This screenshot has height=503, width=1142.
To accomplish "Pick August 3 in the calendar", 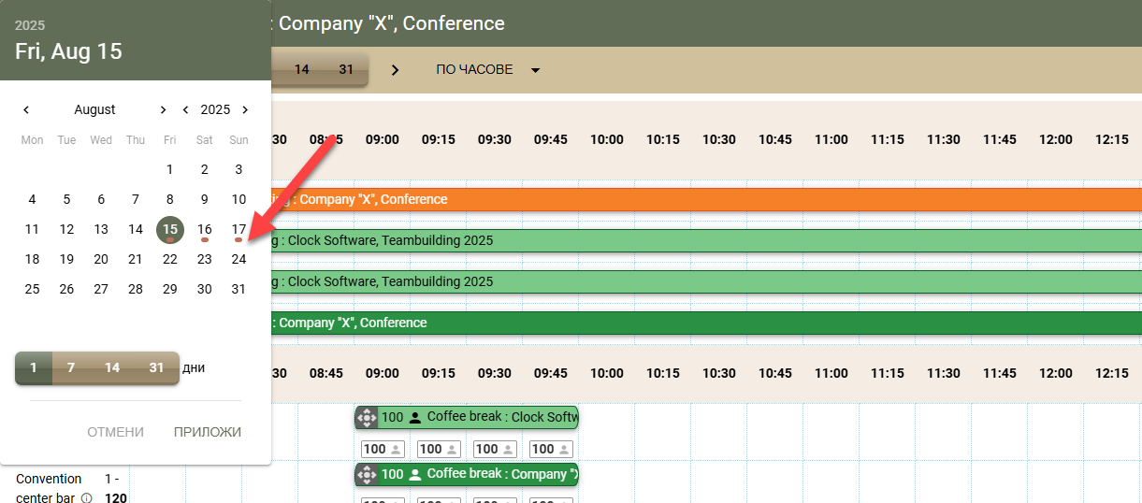I will (239, 169).
